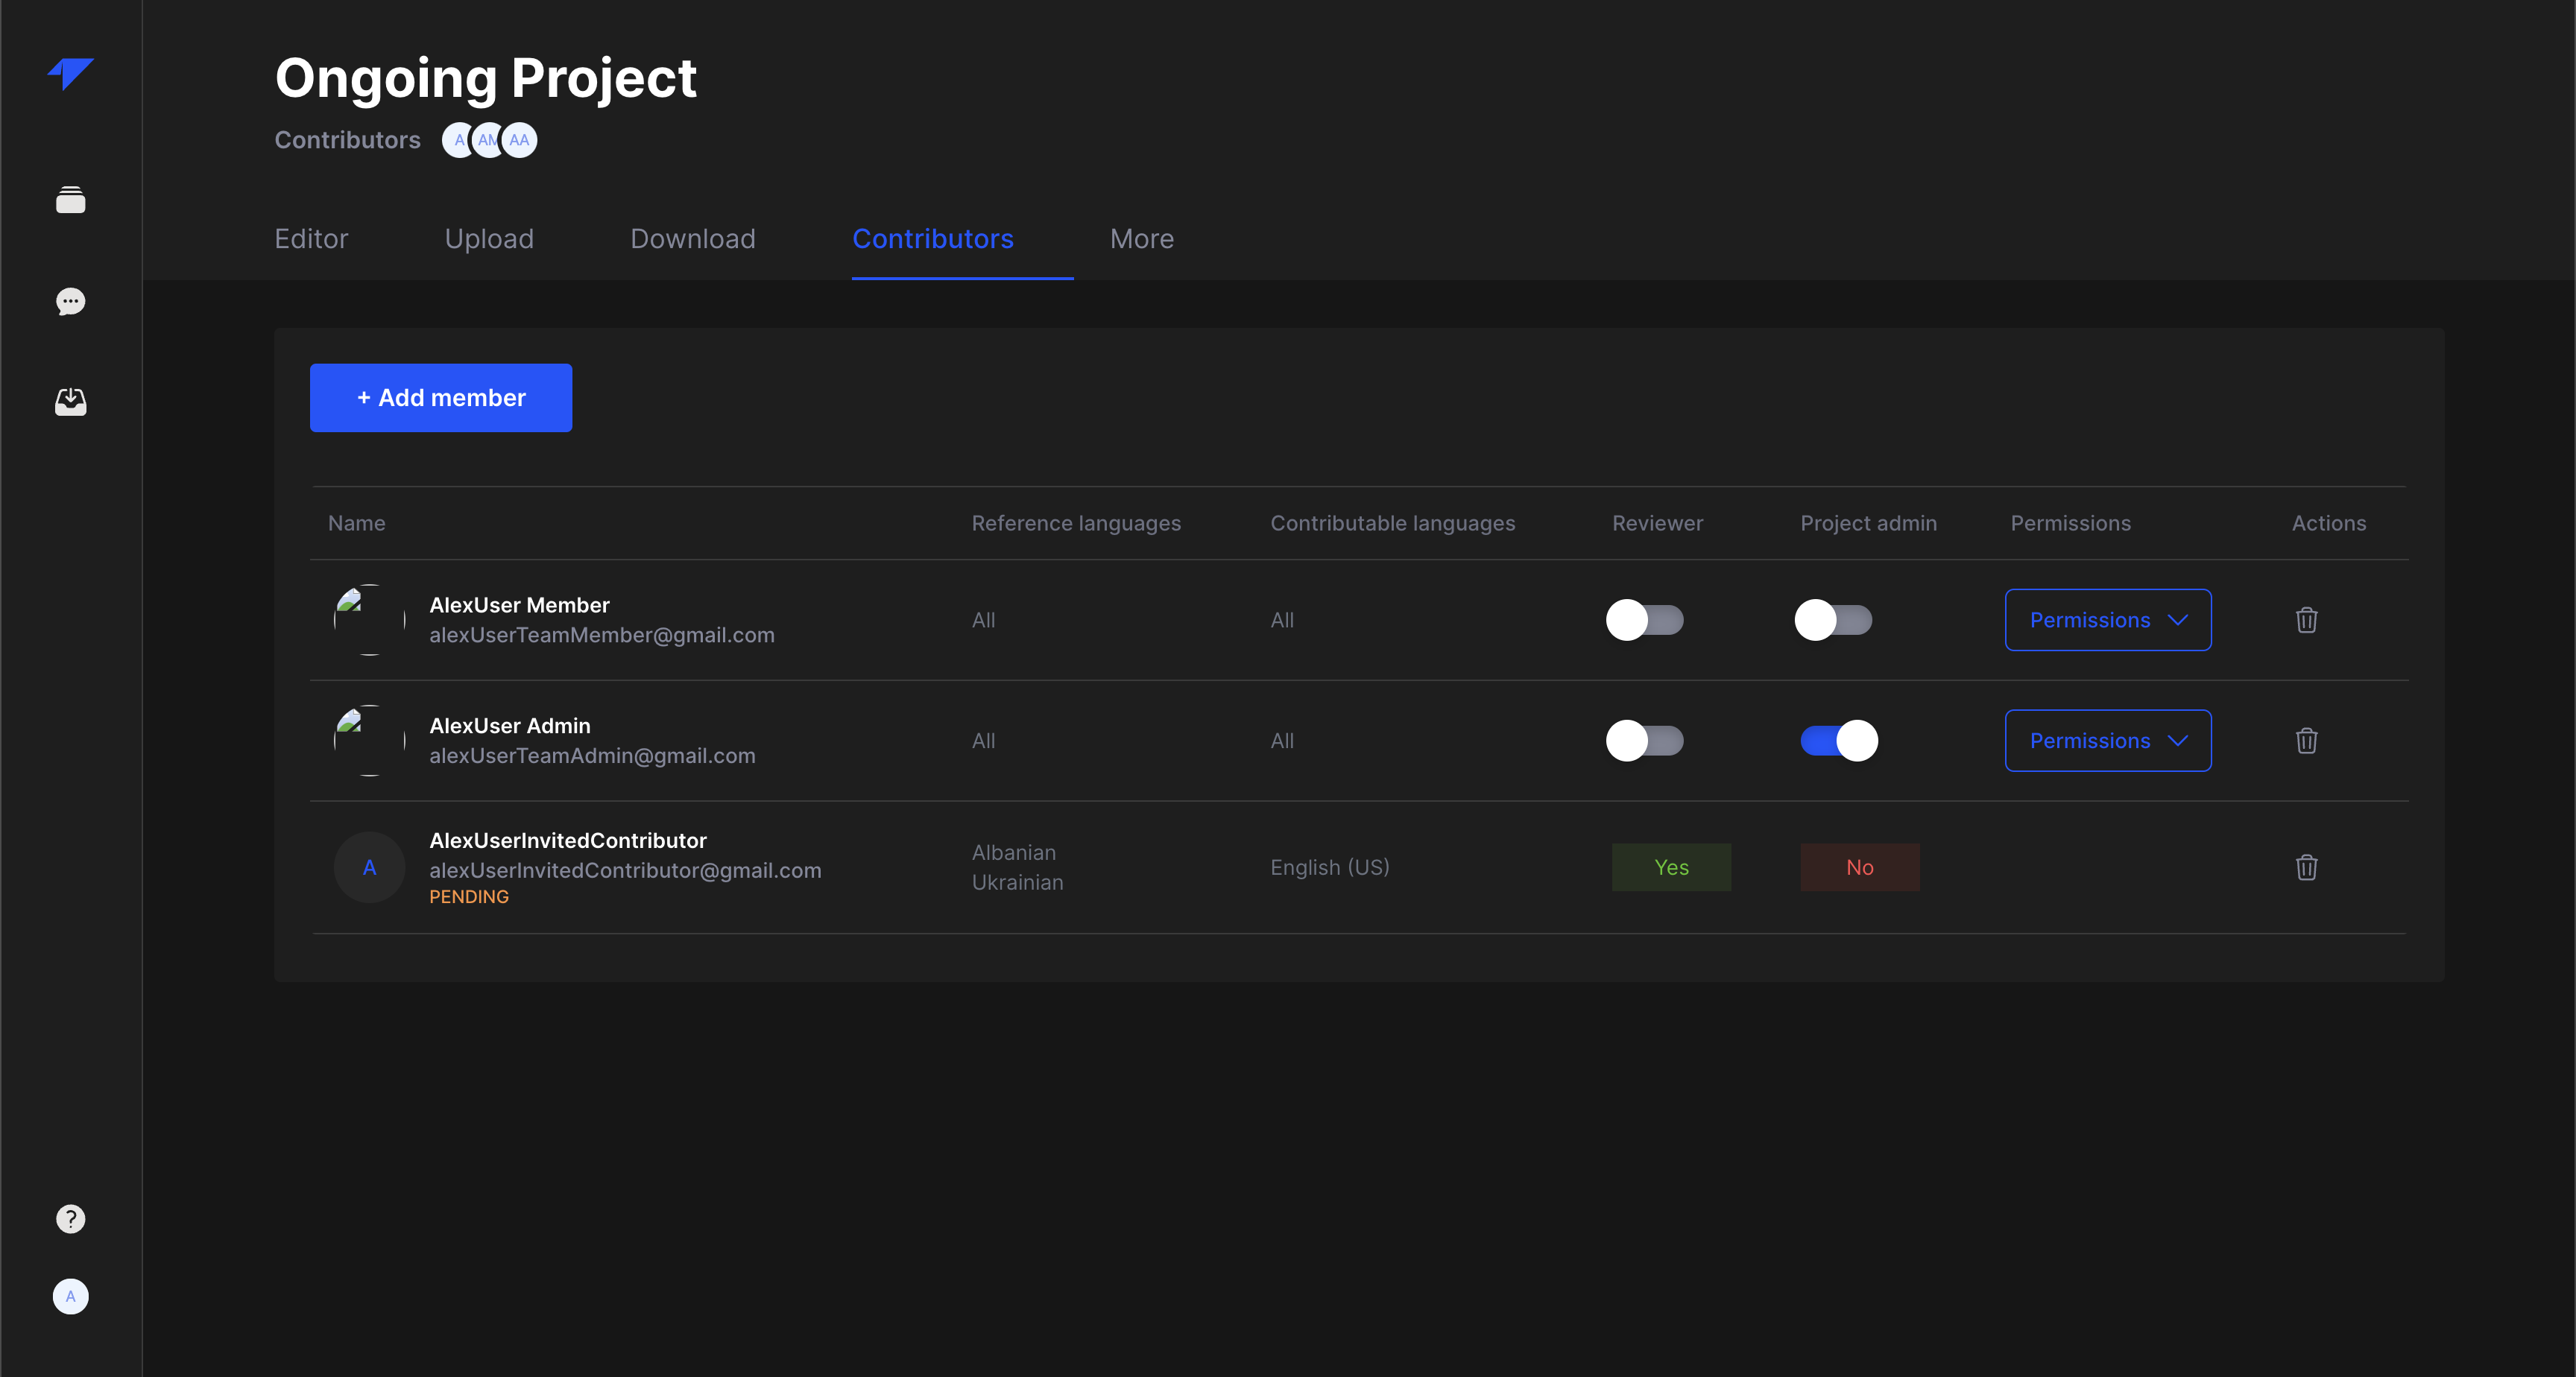Image resolution: width=2576 pixels, height=1377 pixels.
Task: Click AlexUser Member's profile picture
Action: tap(369, 620)
